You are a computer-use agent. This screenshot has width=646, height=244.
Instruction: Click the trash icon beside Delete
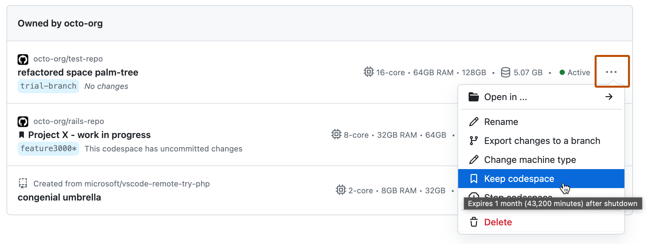pyautogui.click(x=474, y=222)
